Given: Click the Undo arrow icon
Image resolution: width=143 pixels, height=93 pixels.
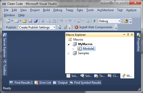Looking at the screenshot, I should pyautogui.click(x=61, y=21).
